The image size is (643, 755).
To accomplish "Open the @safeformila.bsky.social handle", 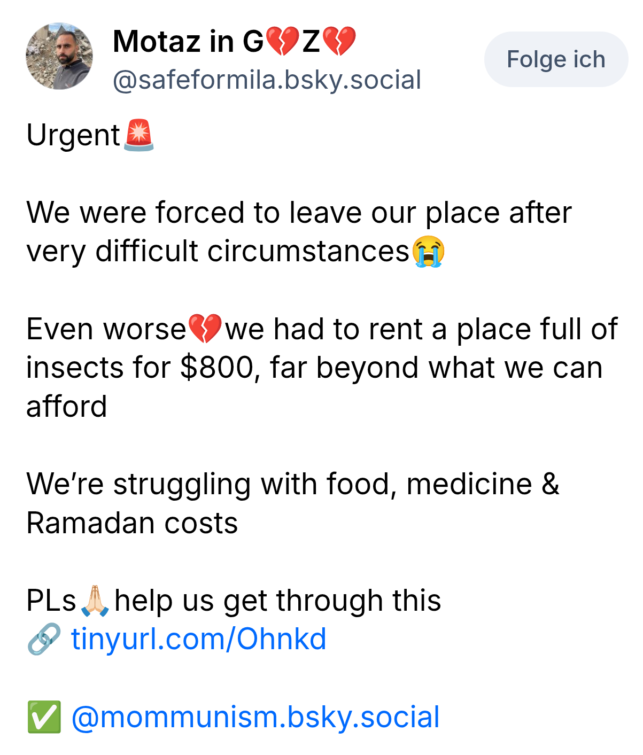I will point(267,80).
